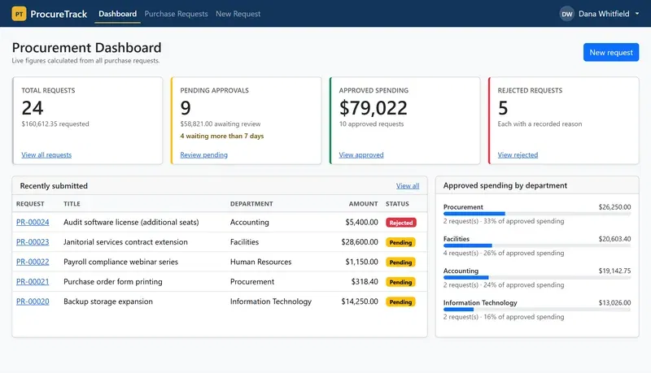Open request PR-00023
Image resolution: width=651 pixels, height=373 pixels.
33,242
